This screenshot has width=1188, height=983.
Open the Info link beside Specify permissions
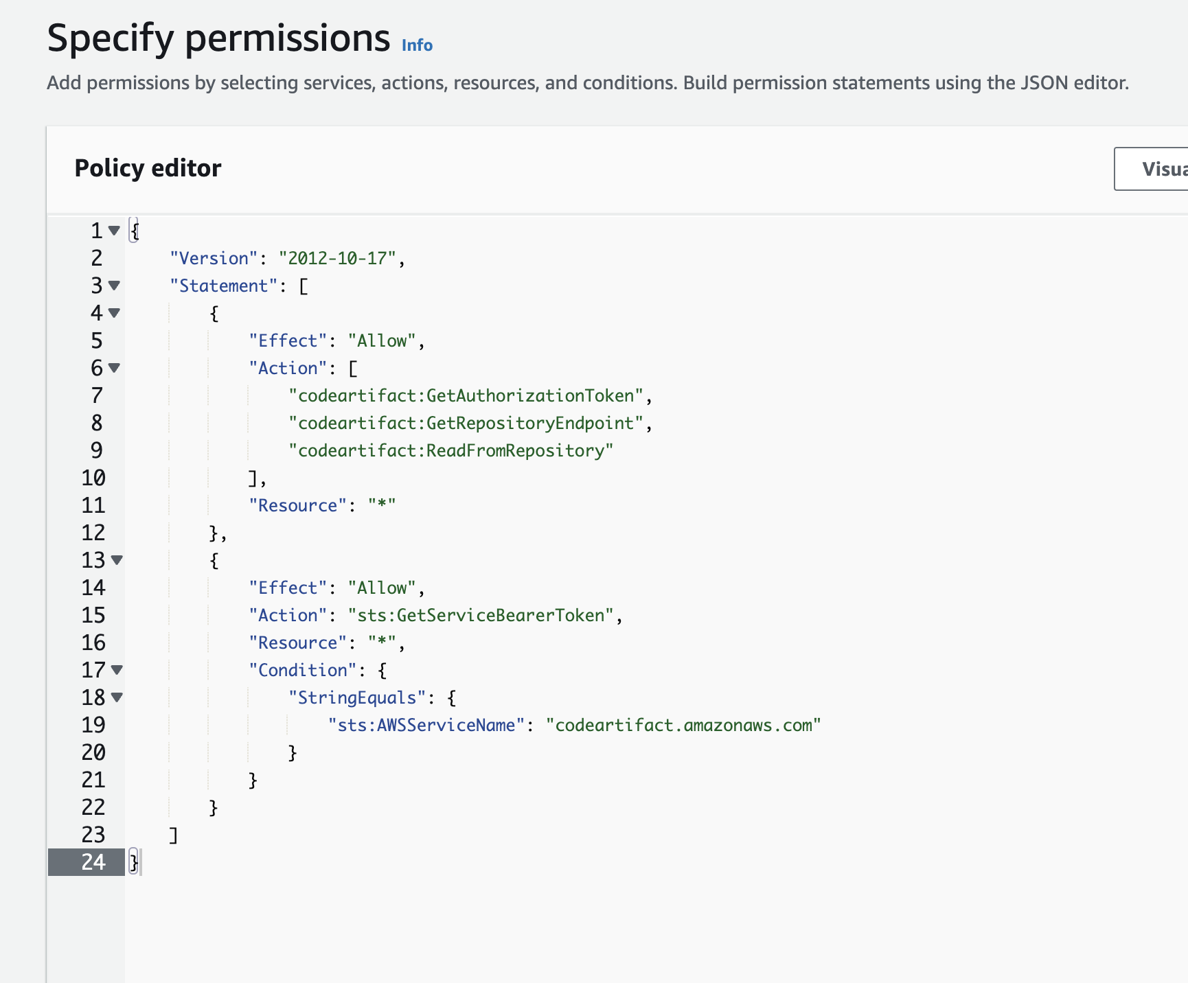tap(417, 45)
